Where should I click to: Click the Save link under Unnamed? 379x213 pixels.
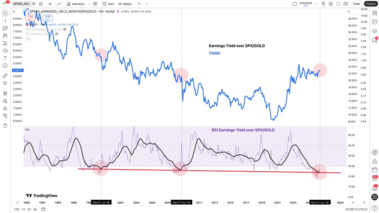pos(305,6)
